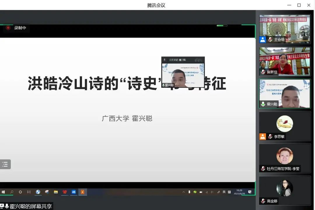Image resolution: width=315 pixels, height=210 pixels.
Task: Click the Tencent Meeting icon in shared taskbar
Action: coord(73,192)
